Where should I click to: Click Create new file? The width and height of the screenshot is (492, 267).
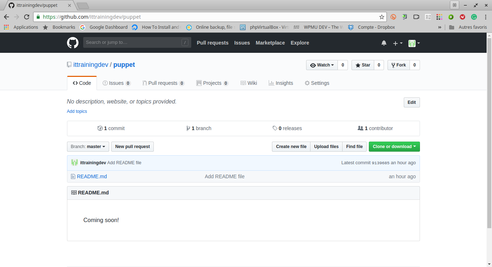click(x=291, y=147)
